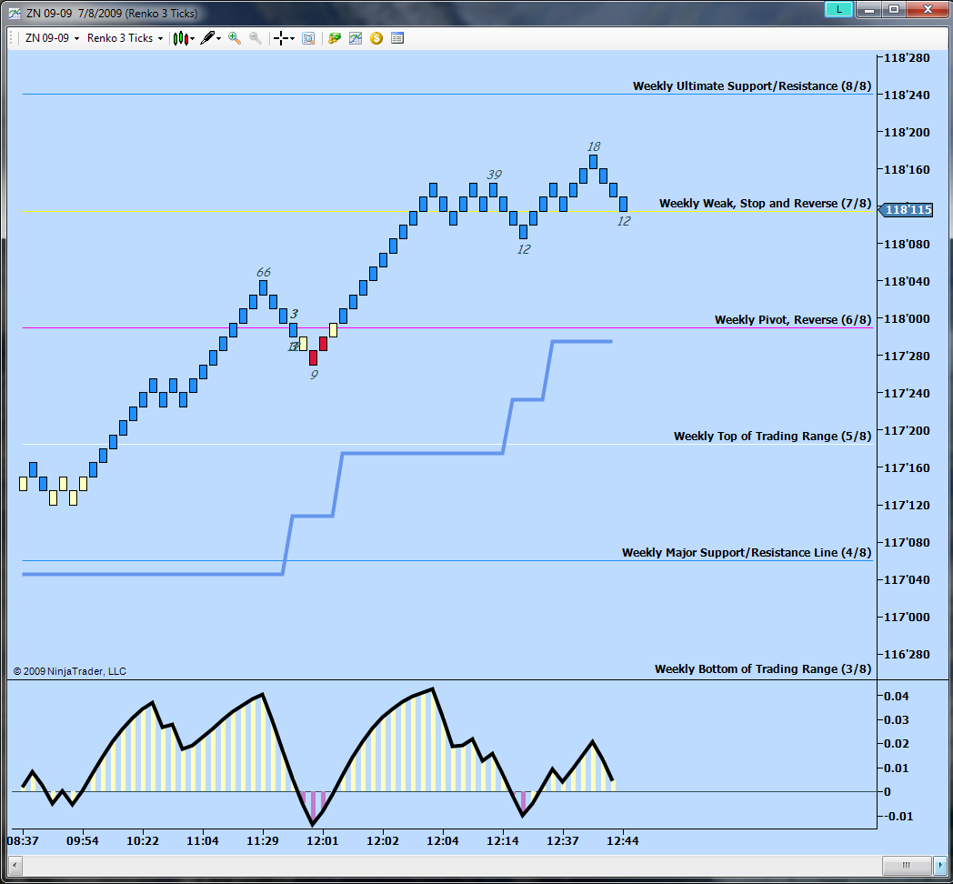Click the swing label 18 on chart
Screen dimensions: 953x884
coord(594,146)
